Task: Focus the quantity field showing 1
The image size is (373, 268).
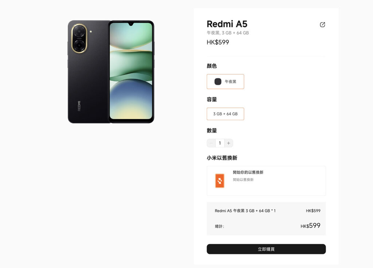Action: 220,143
